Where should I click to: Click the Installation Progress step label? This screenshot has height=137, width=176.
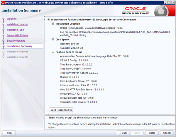(17, 52)
